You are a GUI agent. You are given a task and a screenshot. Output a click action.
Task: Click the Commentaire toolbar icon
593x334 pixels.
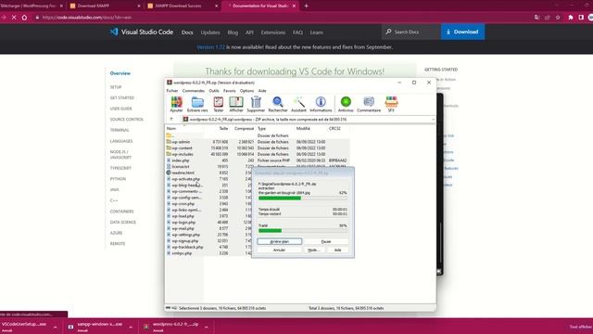[369, 101]
